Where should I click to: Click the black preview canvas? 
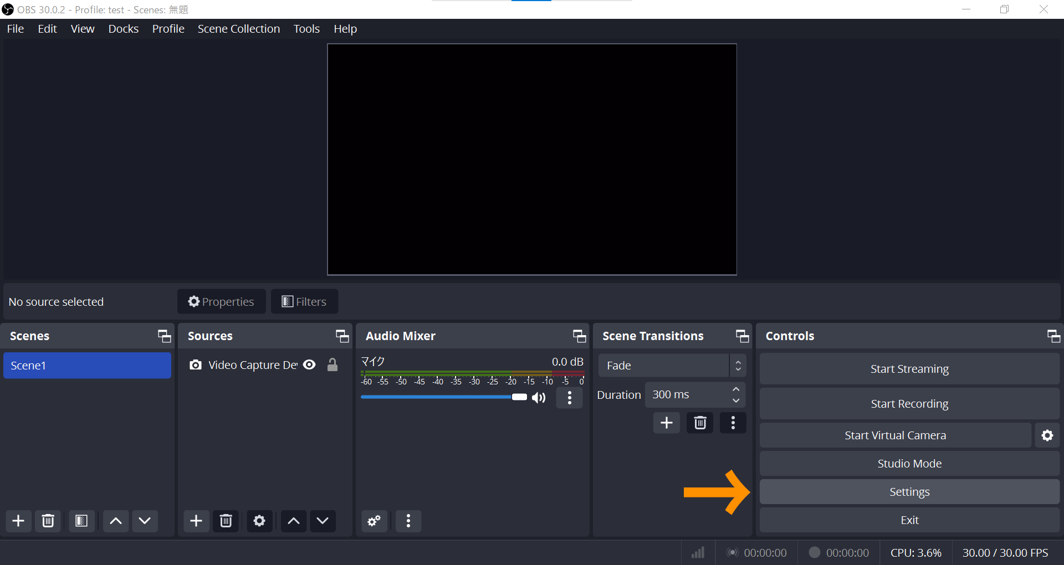tap(532, 160)
